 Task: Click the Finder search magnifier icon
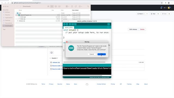pyautogui.click(x=88, y=7)
